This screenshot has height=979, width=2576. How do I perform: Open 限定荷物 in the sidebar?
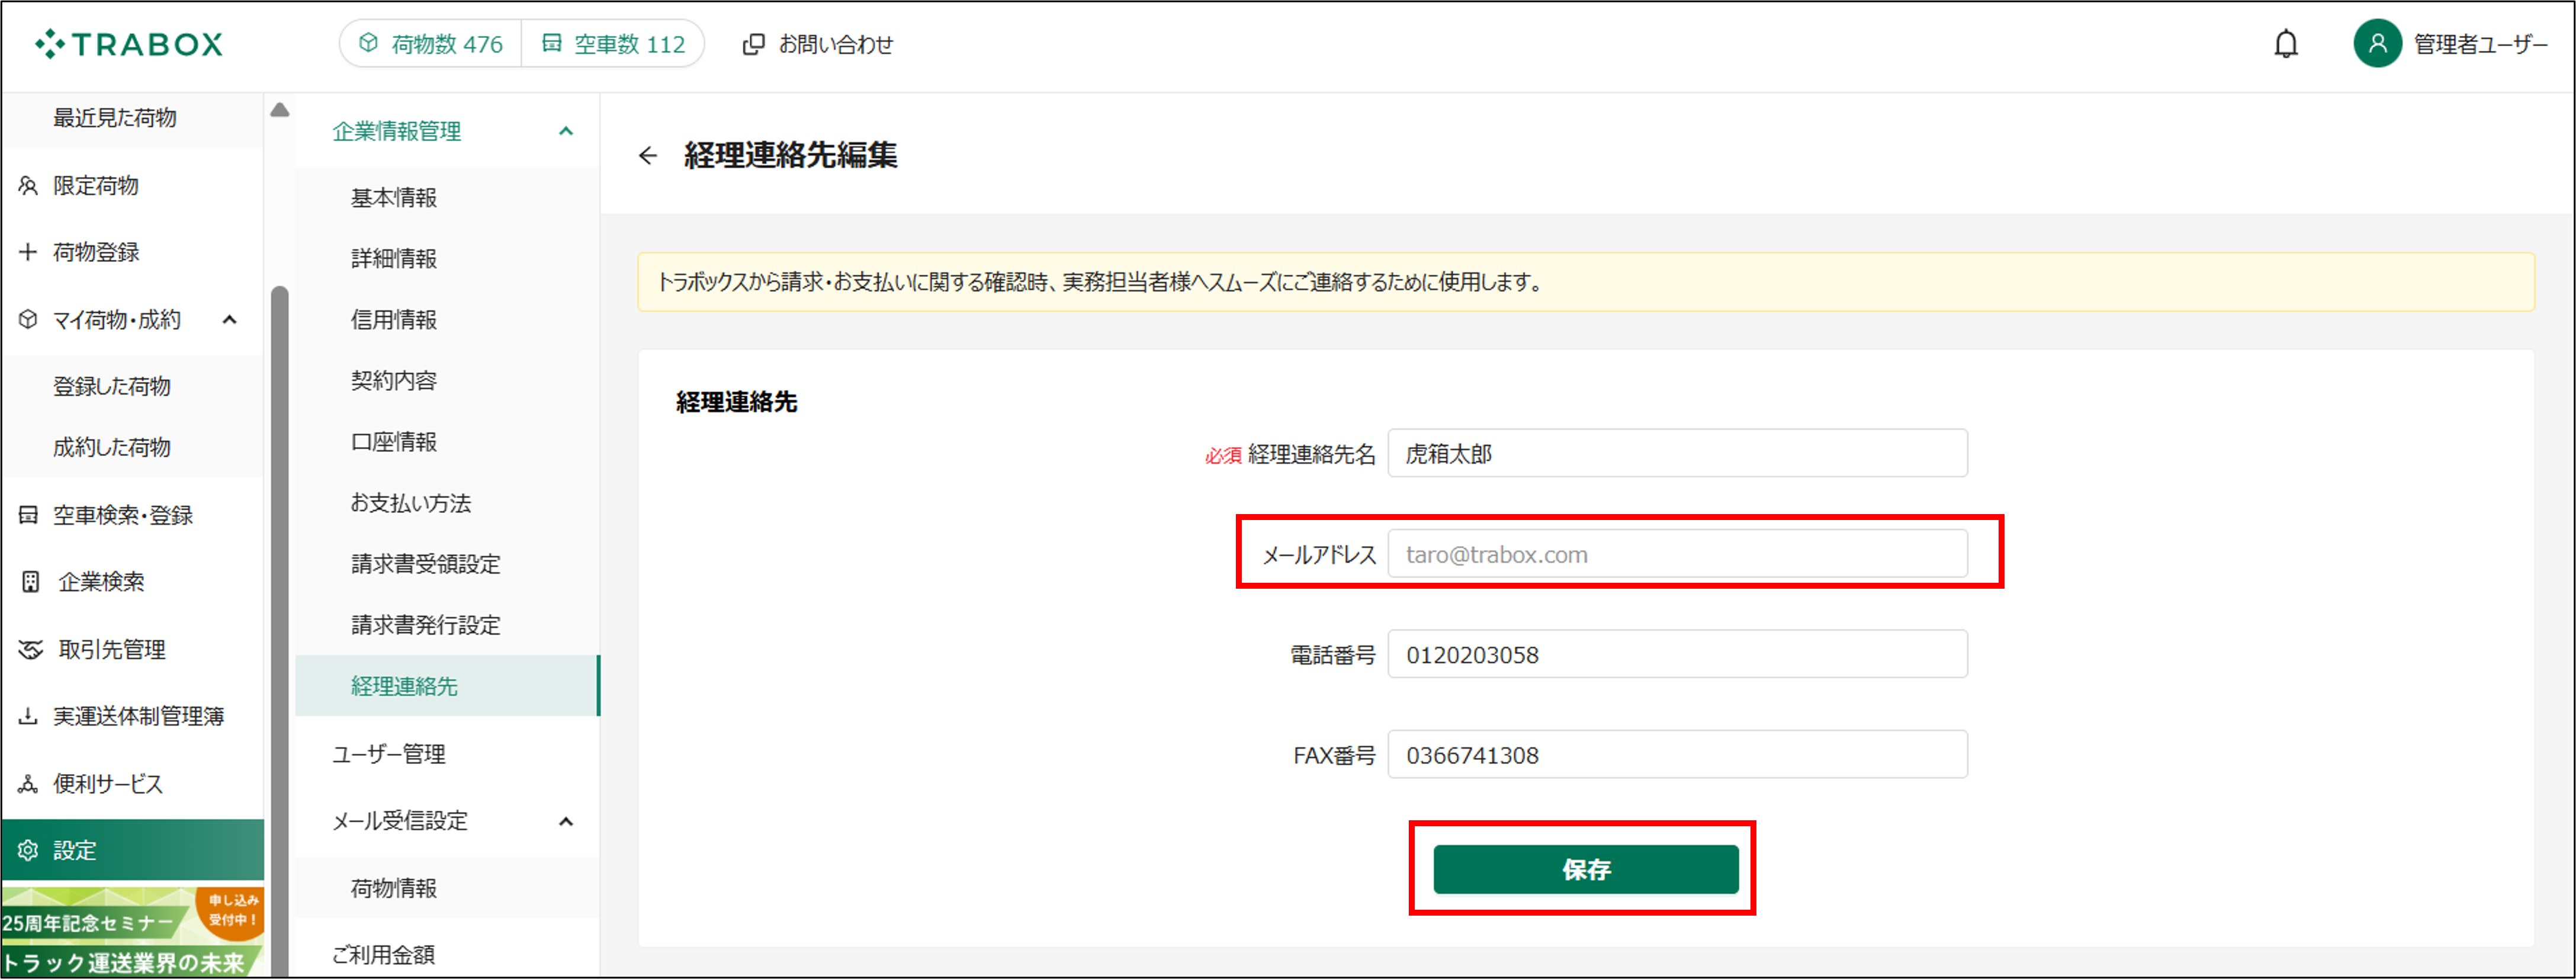96,185
